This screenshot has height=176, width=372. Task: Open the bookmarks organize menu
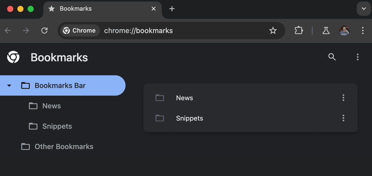tap(357, 57)
